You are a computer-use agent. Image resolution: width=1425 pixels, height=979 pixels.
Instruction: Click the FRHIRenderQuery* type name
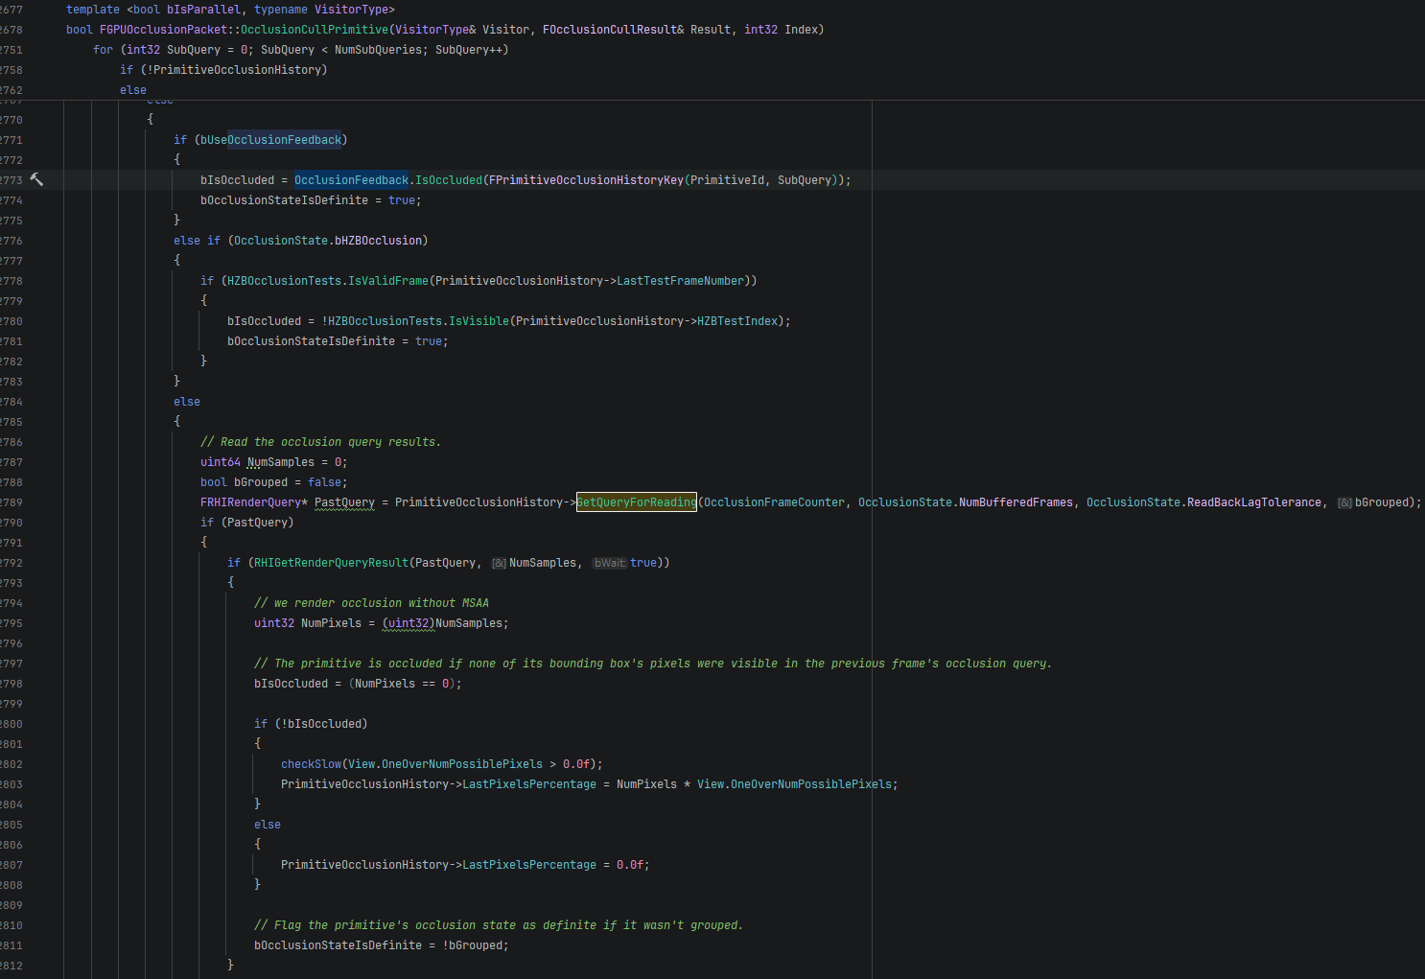point(254,502)
